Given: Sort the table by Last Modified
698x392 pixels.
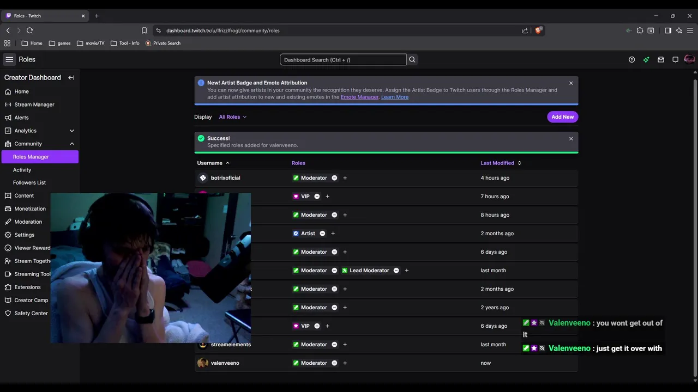Looking at the screenshot, I should pos(501,163).
